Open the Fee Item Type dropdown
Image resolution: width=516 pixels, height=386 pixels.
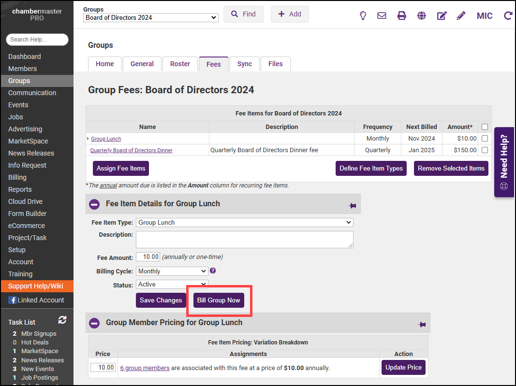244,223
